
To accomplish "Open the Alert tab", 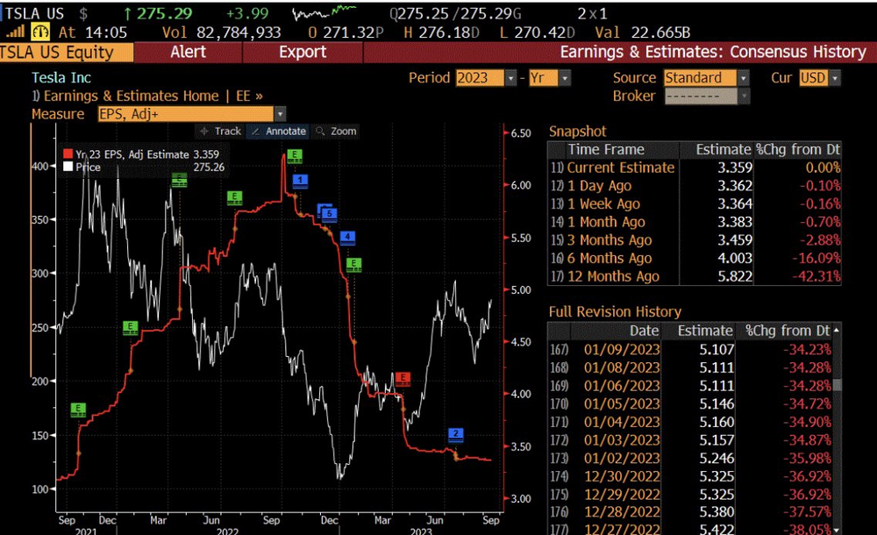I will click(x=188, y=52).
